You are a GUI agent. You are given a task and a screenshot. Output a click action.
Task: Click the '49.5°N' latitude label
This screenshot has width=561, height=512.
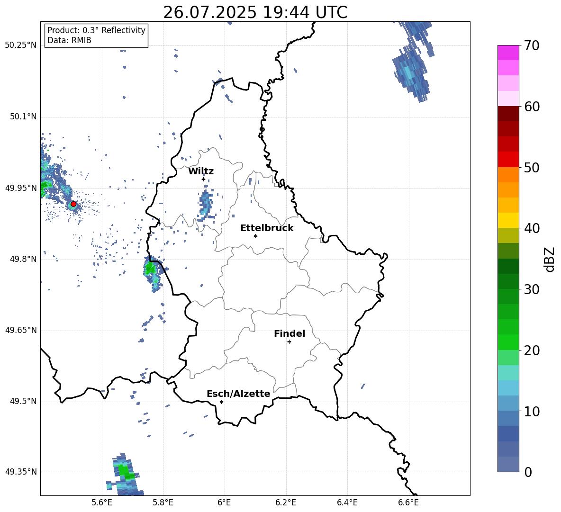(23, 402)
